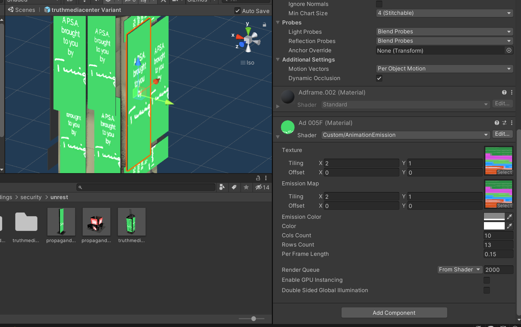The image size is (521, 327).
Task: Click the Y axis cone of scene gizmo
Action: (248, 31)
